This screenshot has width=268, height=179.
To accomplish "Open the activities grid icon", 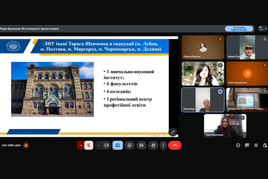I will coord(256,145).
